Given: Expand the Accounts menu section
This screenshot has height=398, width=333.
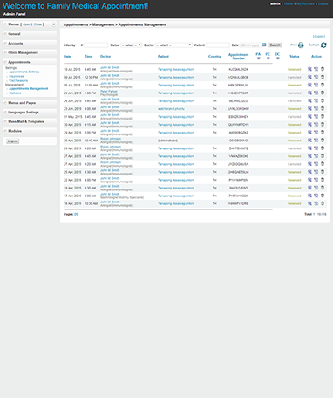Looking at the screenshot, I should [x=30, y=44].
